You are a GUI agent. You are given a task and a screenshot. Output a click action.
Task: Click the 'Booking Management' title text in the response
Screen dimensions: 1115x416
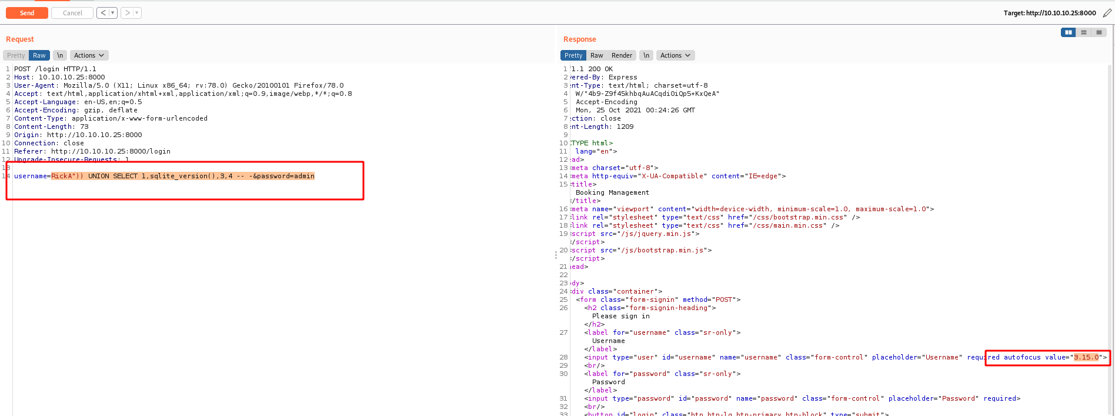[612, 192]
